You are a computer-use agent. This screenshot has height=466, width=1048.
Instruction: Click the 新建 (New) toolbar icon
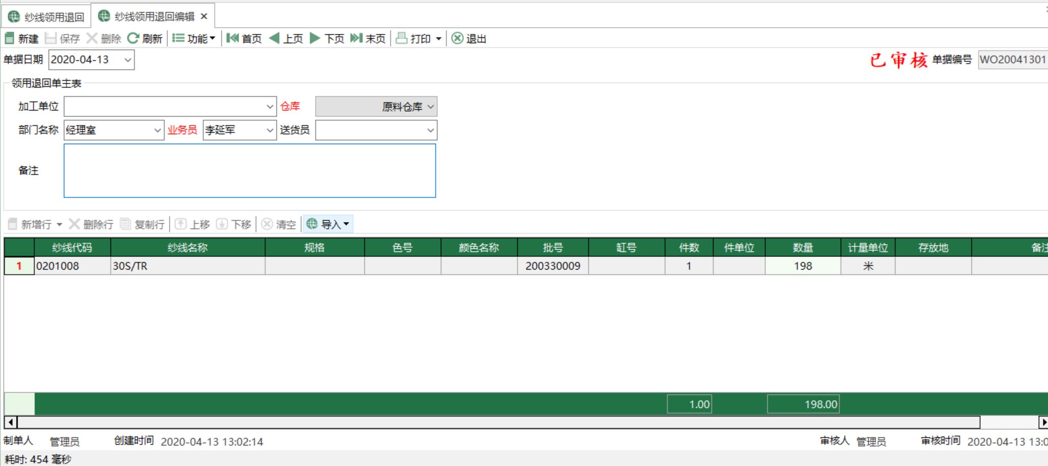[x=10, y=38]
